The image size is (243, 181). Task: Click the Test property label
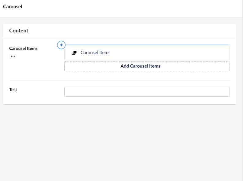[13, 90]
